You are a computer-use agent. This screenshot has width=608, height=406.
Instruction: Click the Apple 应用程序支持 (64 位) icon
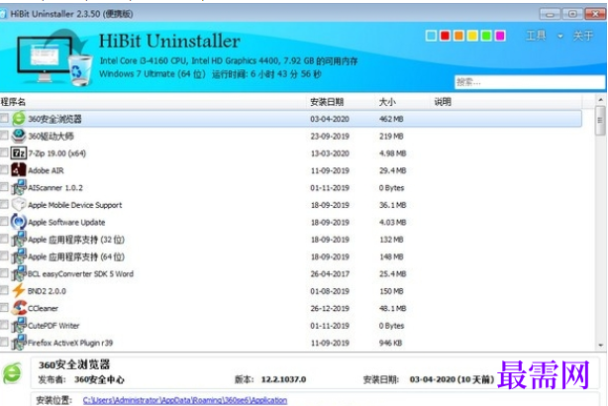(18, 256)
